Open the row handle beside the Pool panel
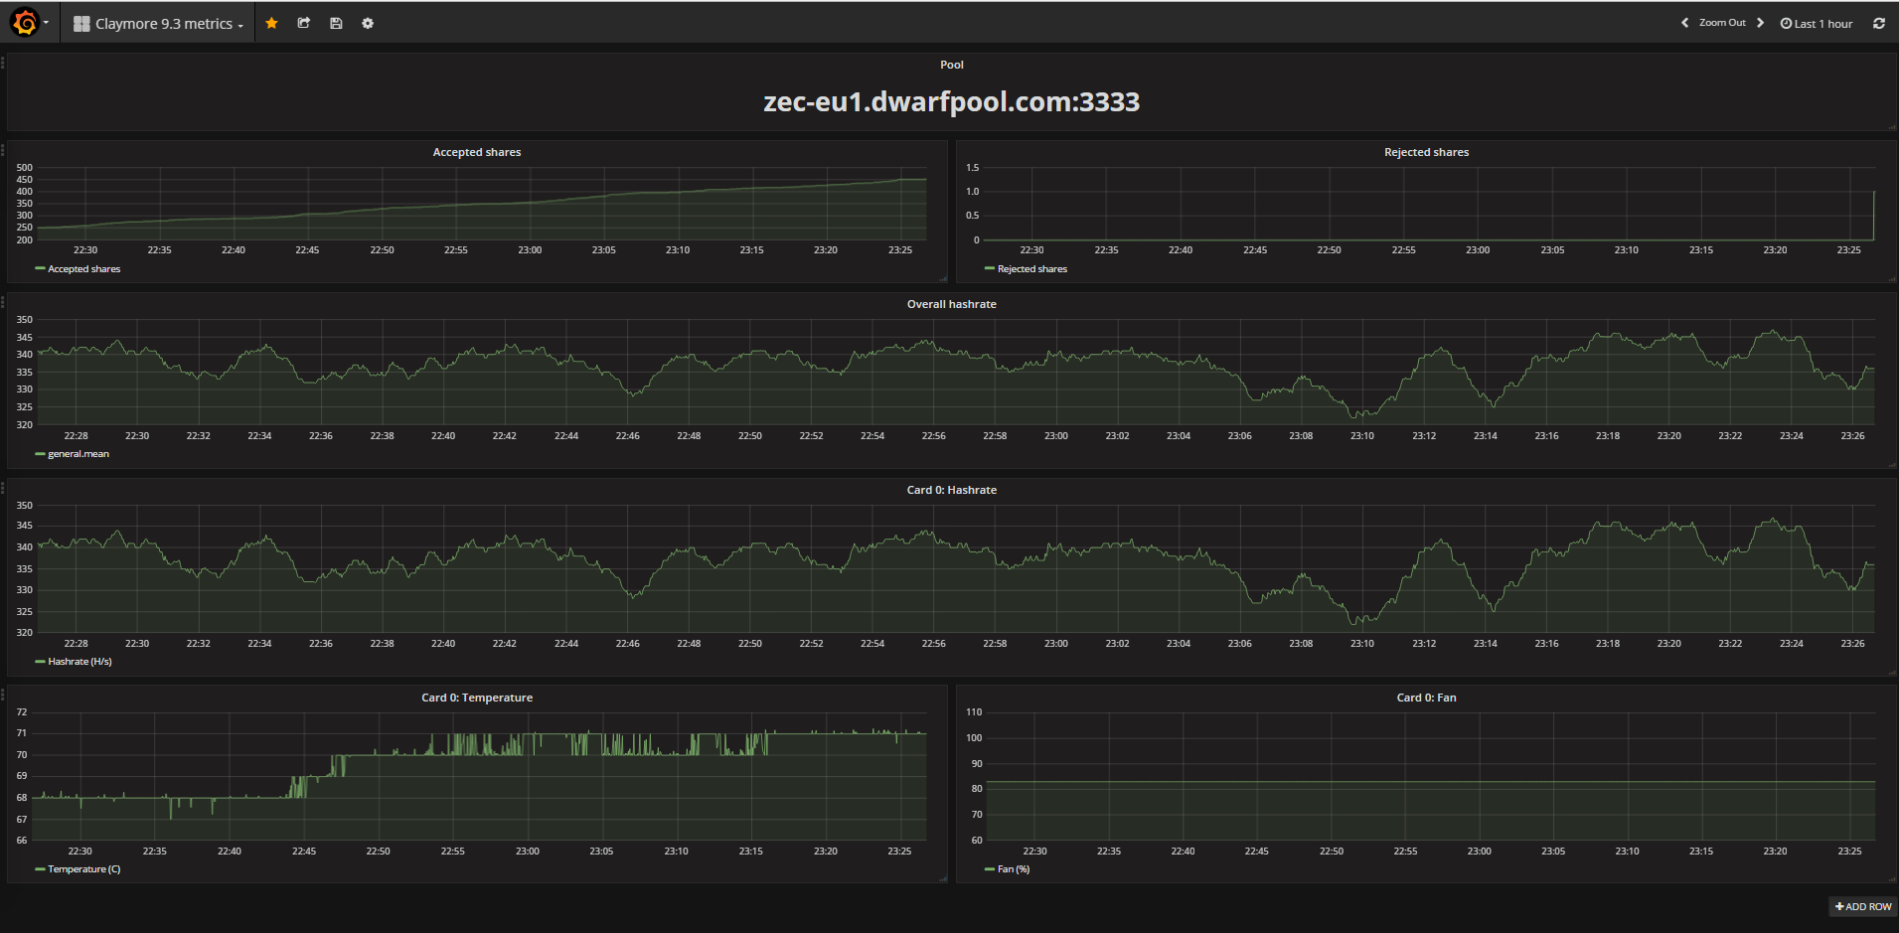Image resolution: width=1899 pixels, height=933 pixels. [3, 63]
